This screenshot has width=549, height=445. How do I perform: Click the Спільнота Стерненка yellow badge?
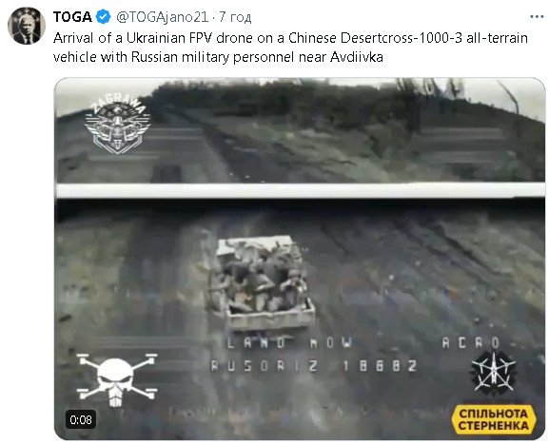[x=494, y=419]
